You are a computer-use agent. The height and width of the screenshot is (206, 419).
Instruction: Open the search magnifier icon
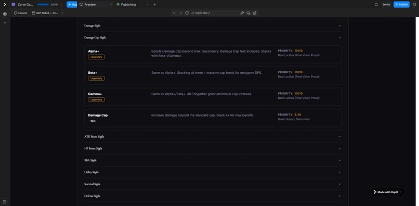tap(376, 5)
